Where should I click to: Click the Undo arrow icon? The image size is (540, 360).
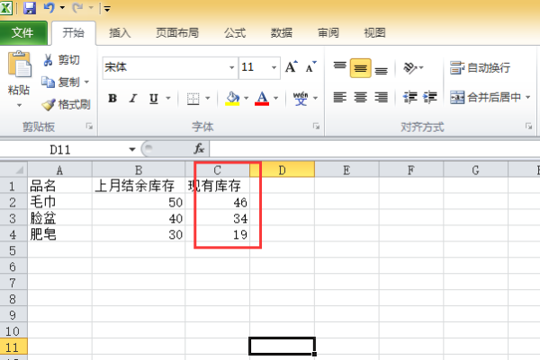(49, 7)
